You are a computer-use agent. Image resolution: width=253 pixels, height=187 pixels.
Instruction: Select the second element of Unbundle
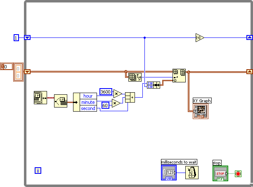point(88,108)
